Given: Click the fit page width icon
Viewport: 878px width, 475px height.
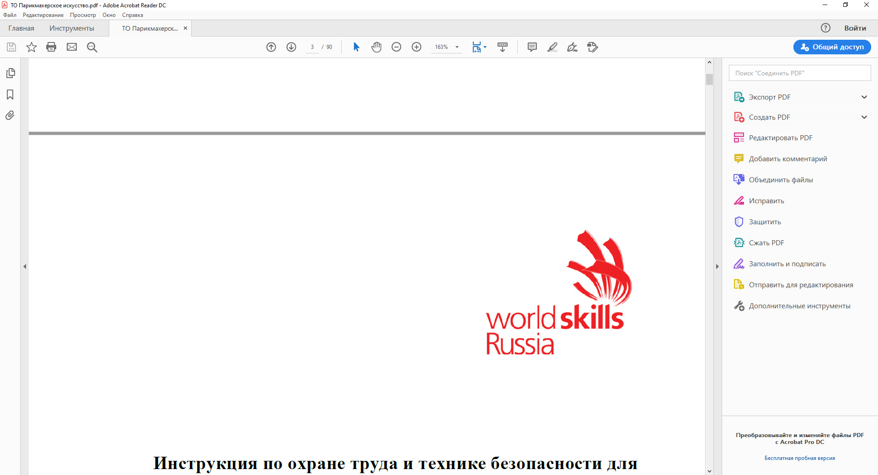Looking at the screenshot, I should pyautogui.click(x=476, y=47).
